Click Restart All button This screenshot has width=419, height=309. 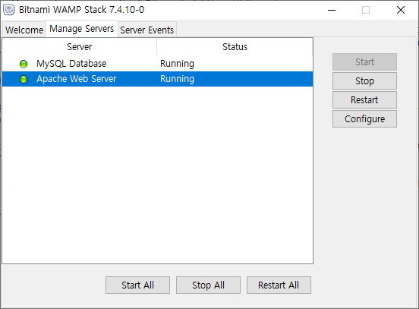279,285
